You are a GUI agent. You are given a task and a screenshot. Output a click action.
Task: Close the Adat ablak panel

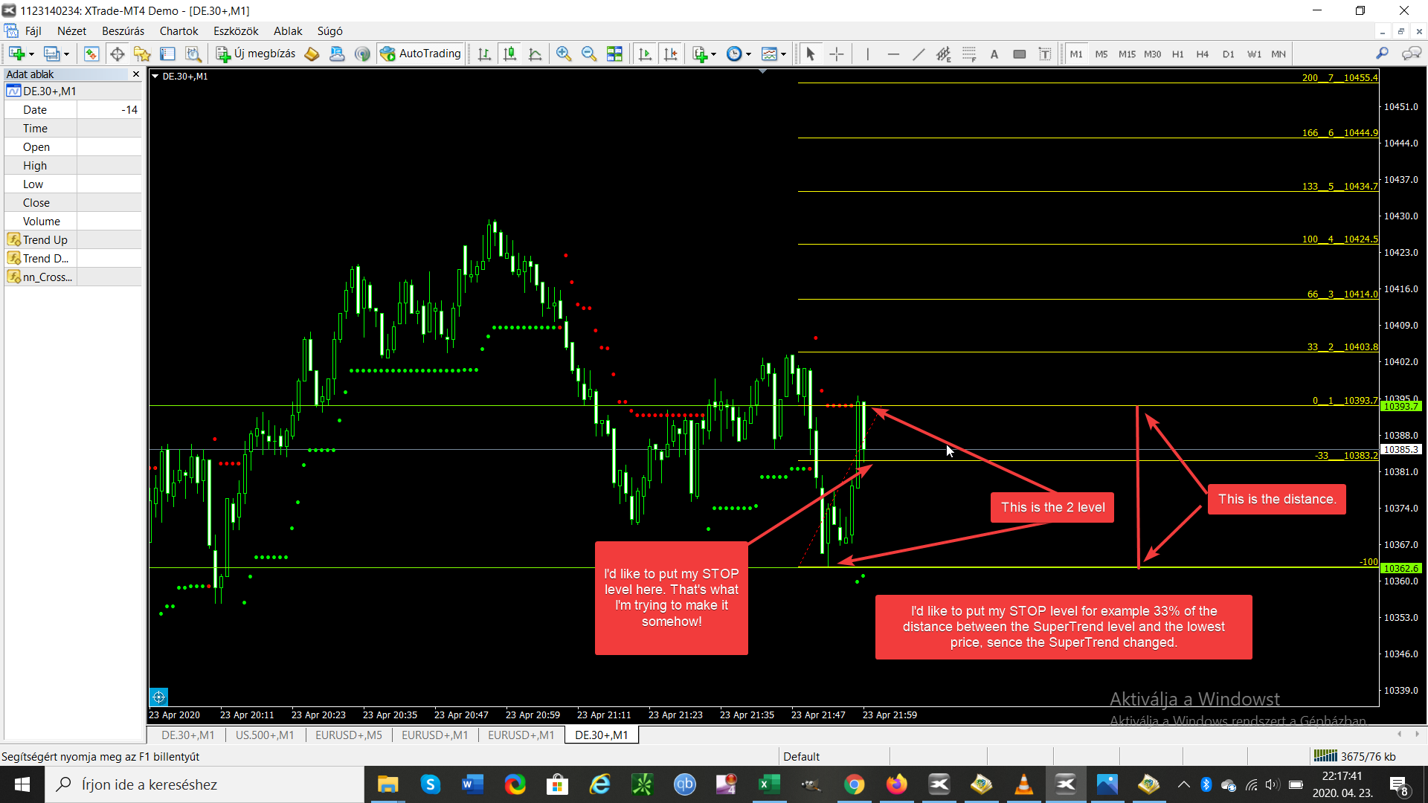[x=136, y=74]
